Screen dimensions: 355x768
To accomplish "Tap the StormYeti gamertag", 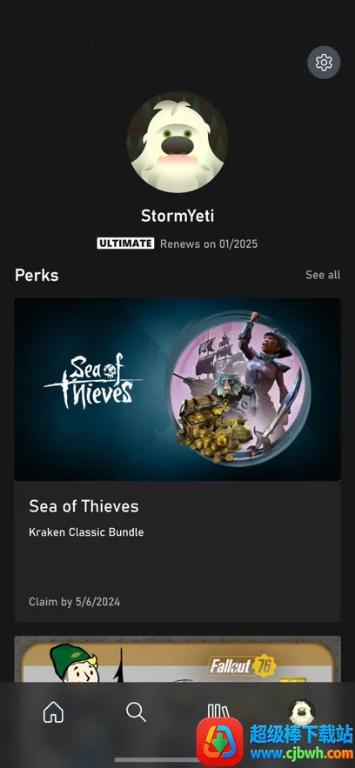I will (x=177, y=216).
